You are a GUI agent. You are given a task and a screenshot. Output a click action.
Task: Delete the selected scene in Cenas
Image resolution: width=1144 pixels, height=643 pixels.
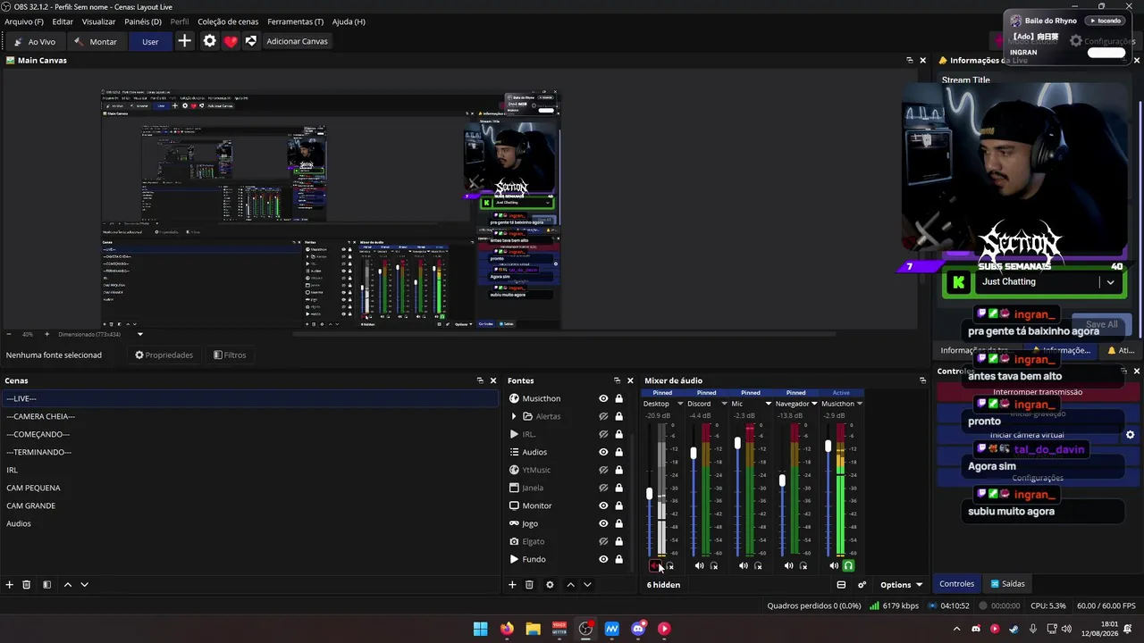pos(27,585)
